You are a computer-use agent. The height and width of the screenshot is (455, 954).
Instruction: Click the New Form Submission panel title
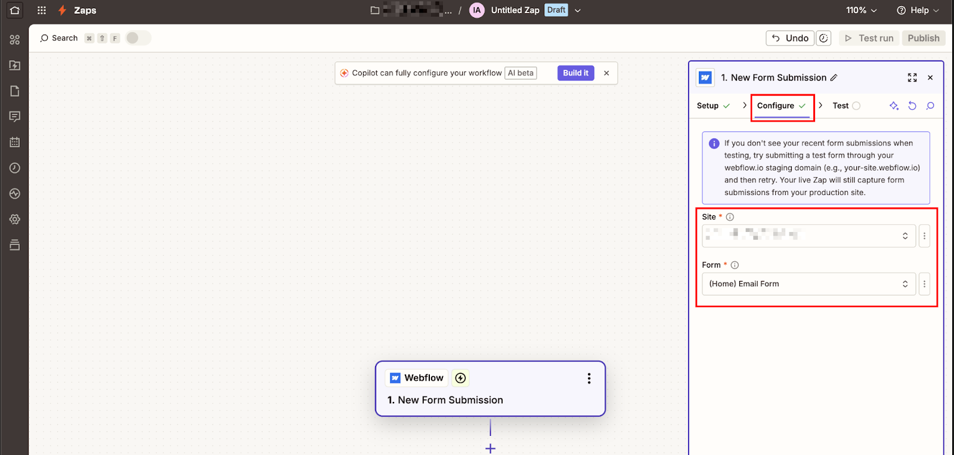pyautogui.click(x=773, y=78)
